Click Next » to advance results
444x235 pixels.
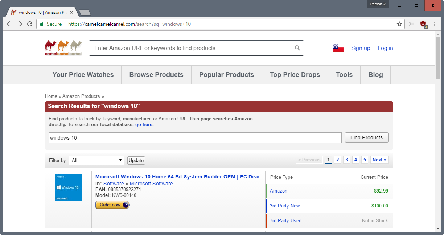pos(379,160)
